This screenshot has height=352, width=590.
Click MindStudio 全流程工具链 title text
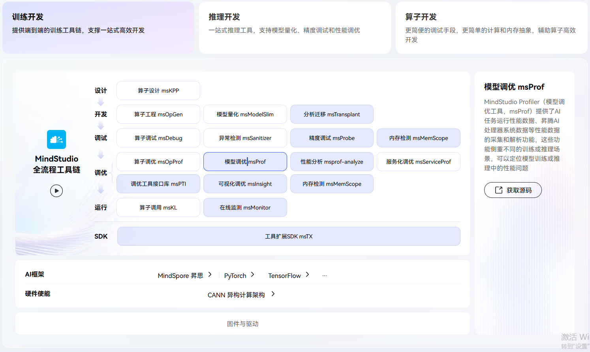56,164
